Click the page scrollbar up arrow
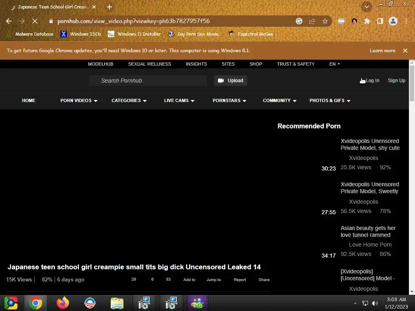 [x=412, y=63]
